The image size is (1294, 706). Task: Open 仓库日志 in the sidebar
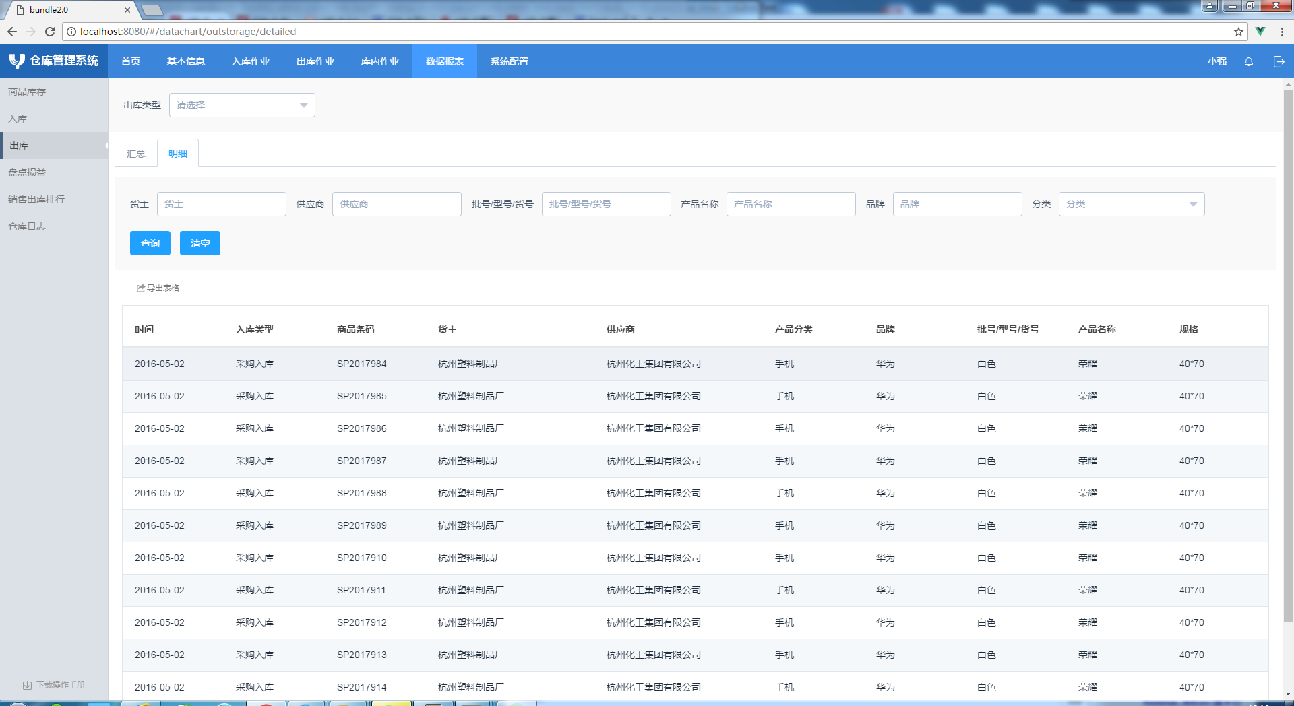[x=54, y=226]
